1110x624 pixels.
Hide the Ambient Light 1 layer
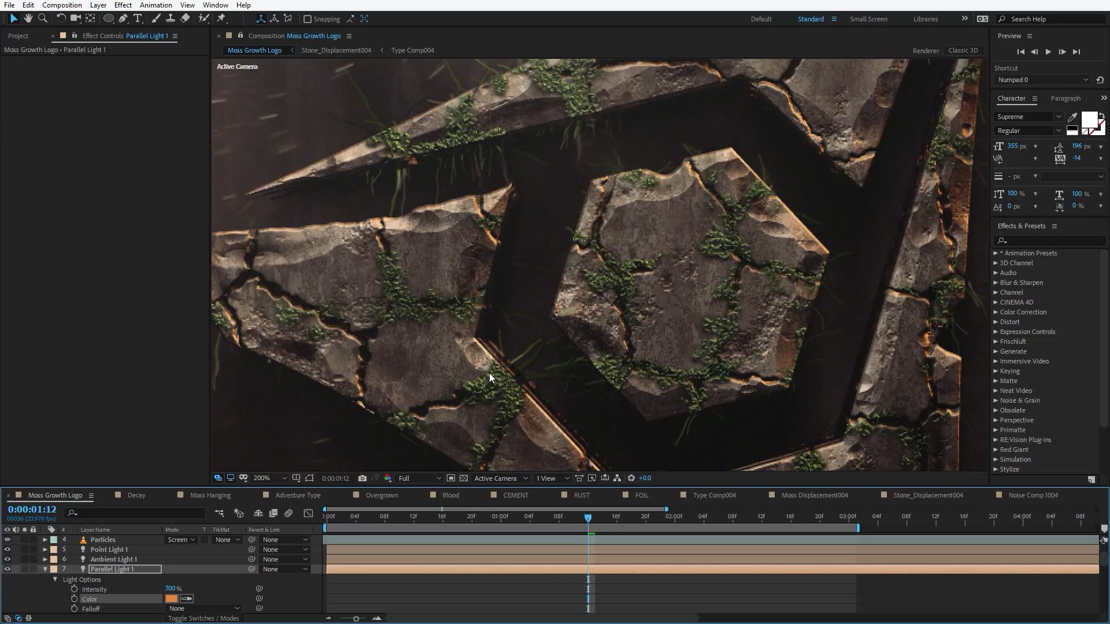[x=8, y=559]
